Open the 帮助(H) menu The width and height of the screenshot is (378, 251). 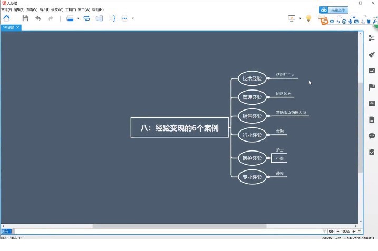click(x=98, y=9)
